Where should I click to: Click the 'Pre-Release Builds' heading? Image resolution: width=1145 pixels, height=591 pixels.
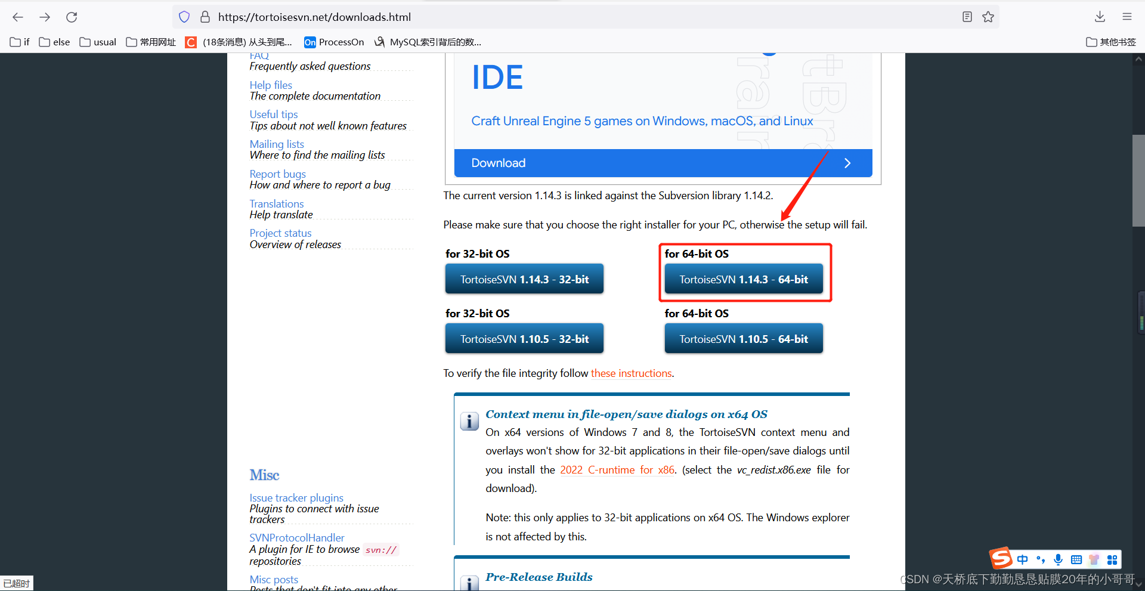[x=539, y=577]
